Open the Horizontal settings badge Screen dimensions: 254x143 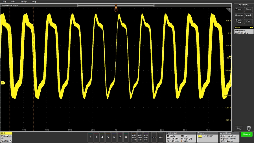(x=181, y=137)
